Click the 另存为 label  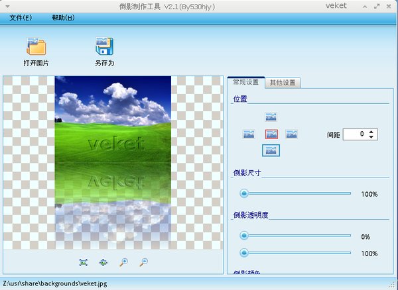point(104,63)
